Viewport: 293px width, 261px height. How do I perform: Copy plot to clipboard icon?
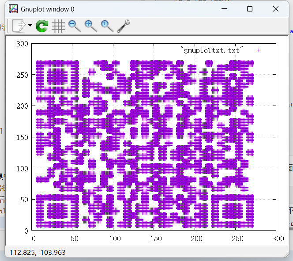(x=19, y=26)
